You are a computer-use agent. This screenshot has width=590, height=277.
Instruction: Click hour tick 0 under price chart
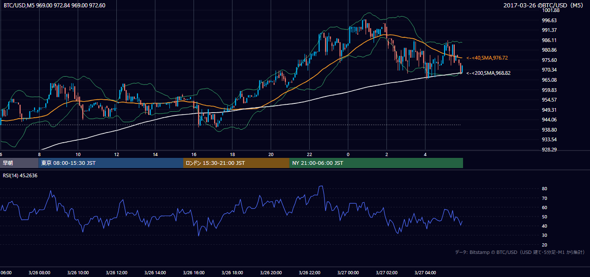coord(348,154)
